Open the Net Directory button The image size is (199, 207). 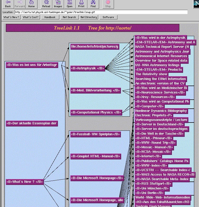pos(89,17)
